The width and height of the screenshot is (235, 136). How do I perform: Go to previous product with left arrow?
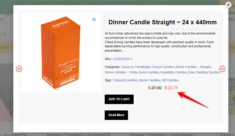pos(19,69)
